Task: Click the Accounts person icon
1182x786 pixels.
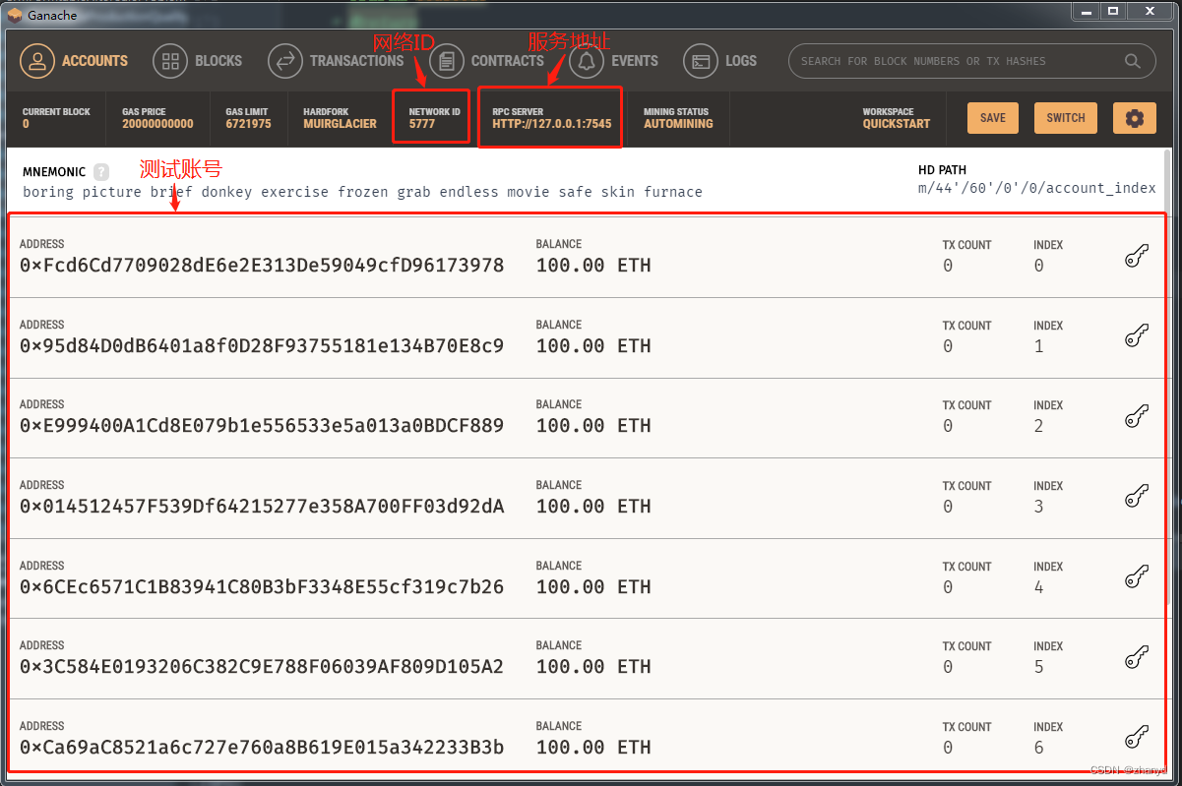Action: click(x=37, y=61)
